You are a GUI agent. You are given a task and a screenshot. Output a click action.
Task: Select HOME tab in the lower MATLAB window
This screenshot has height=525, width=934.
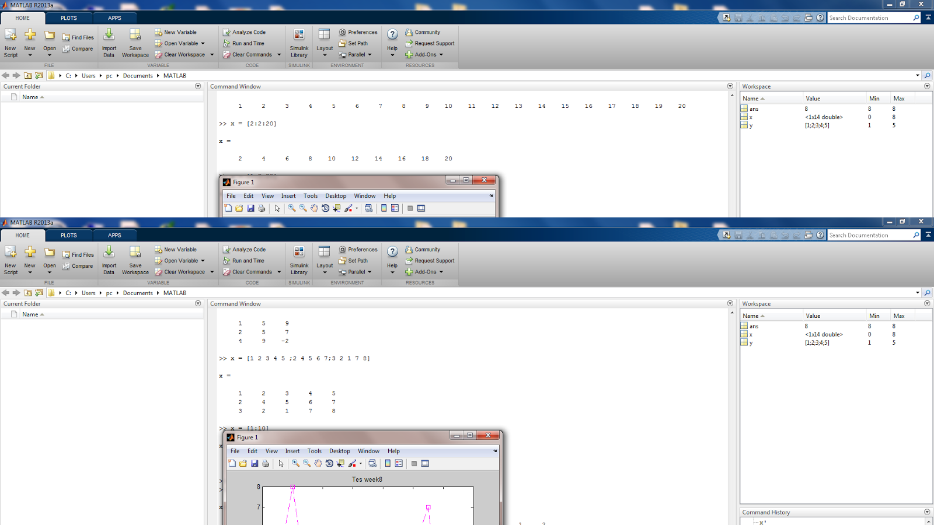(23, 235)
